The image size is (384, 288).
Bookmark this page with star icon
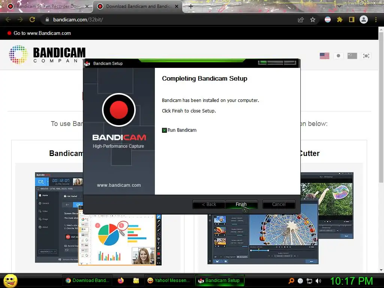(x=313, y=19)
